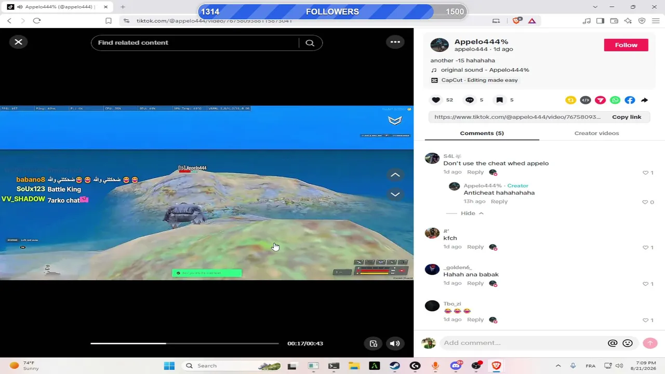Image resolution: width=665 pixels, height=374 pixels.
Task: Reply to the 'kfch' comment
Action: click(x=475, y=247)
